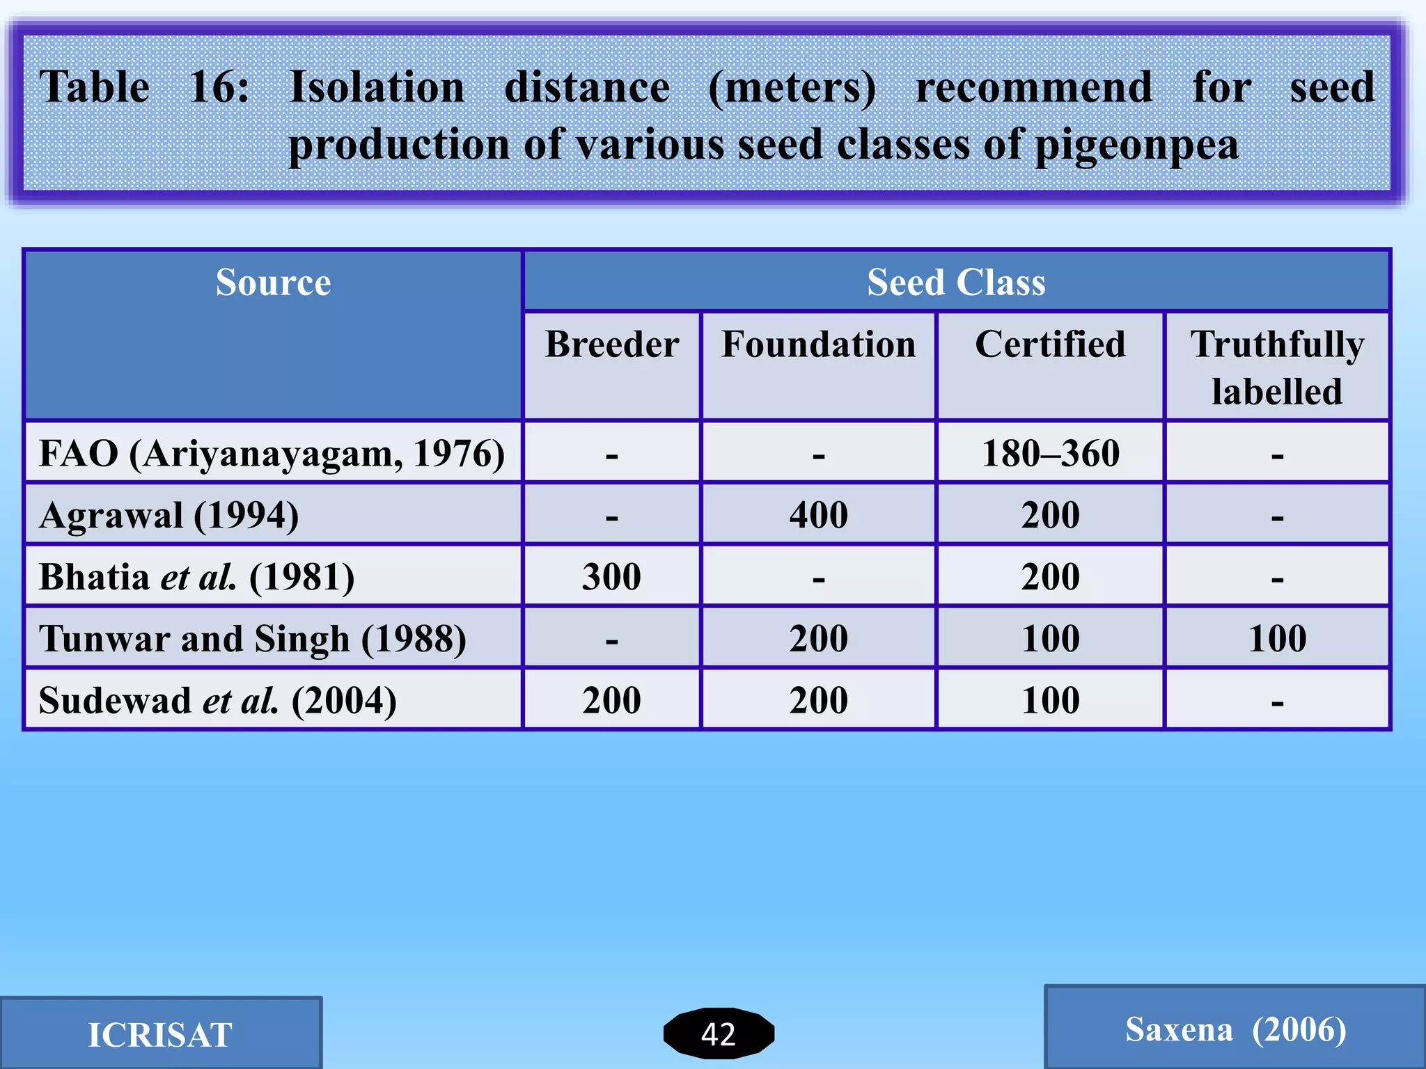The width and height of the screenshot is (1426, 1069).
Task: Click the 300 breeder value for Bhatia
Action: coord(611,576)
